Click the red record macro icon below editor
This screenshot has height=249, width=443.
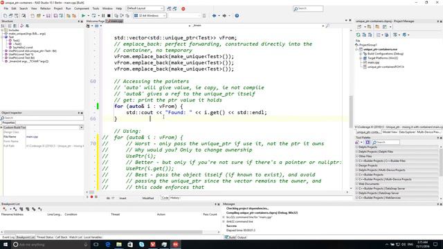[92, 196]
